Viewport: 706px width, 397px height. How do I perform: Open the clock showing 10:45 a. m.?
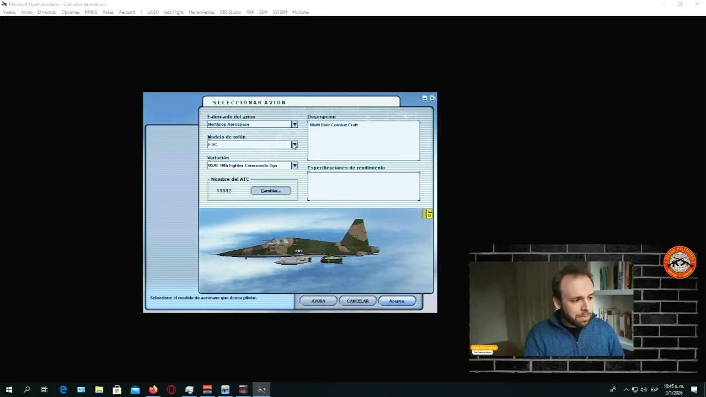point(673,390)
